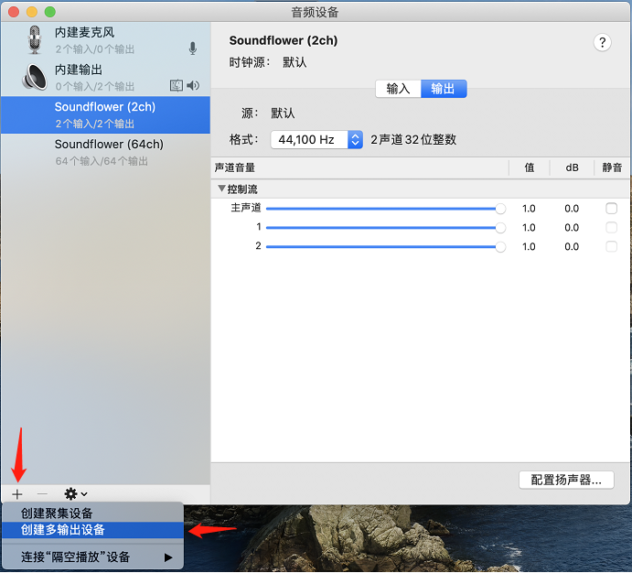Choose 创建多输出设备 from the popup menu

[92, 530]
